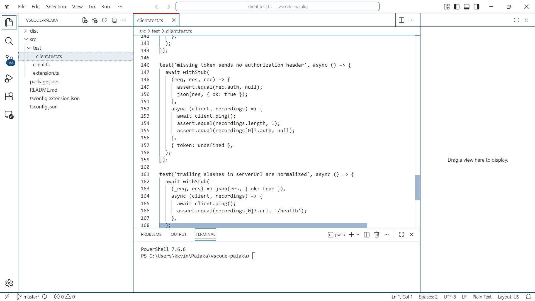The height and width of the screenshot is (301, 535).
Task: Open the Explorer view in activity bar
Action: click(9, 23)
